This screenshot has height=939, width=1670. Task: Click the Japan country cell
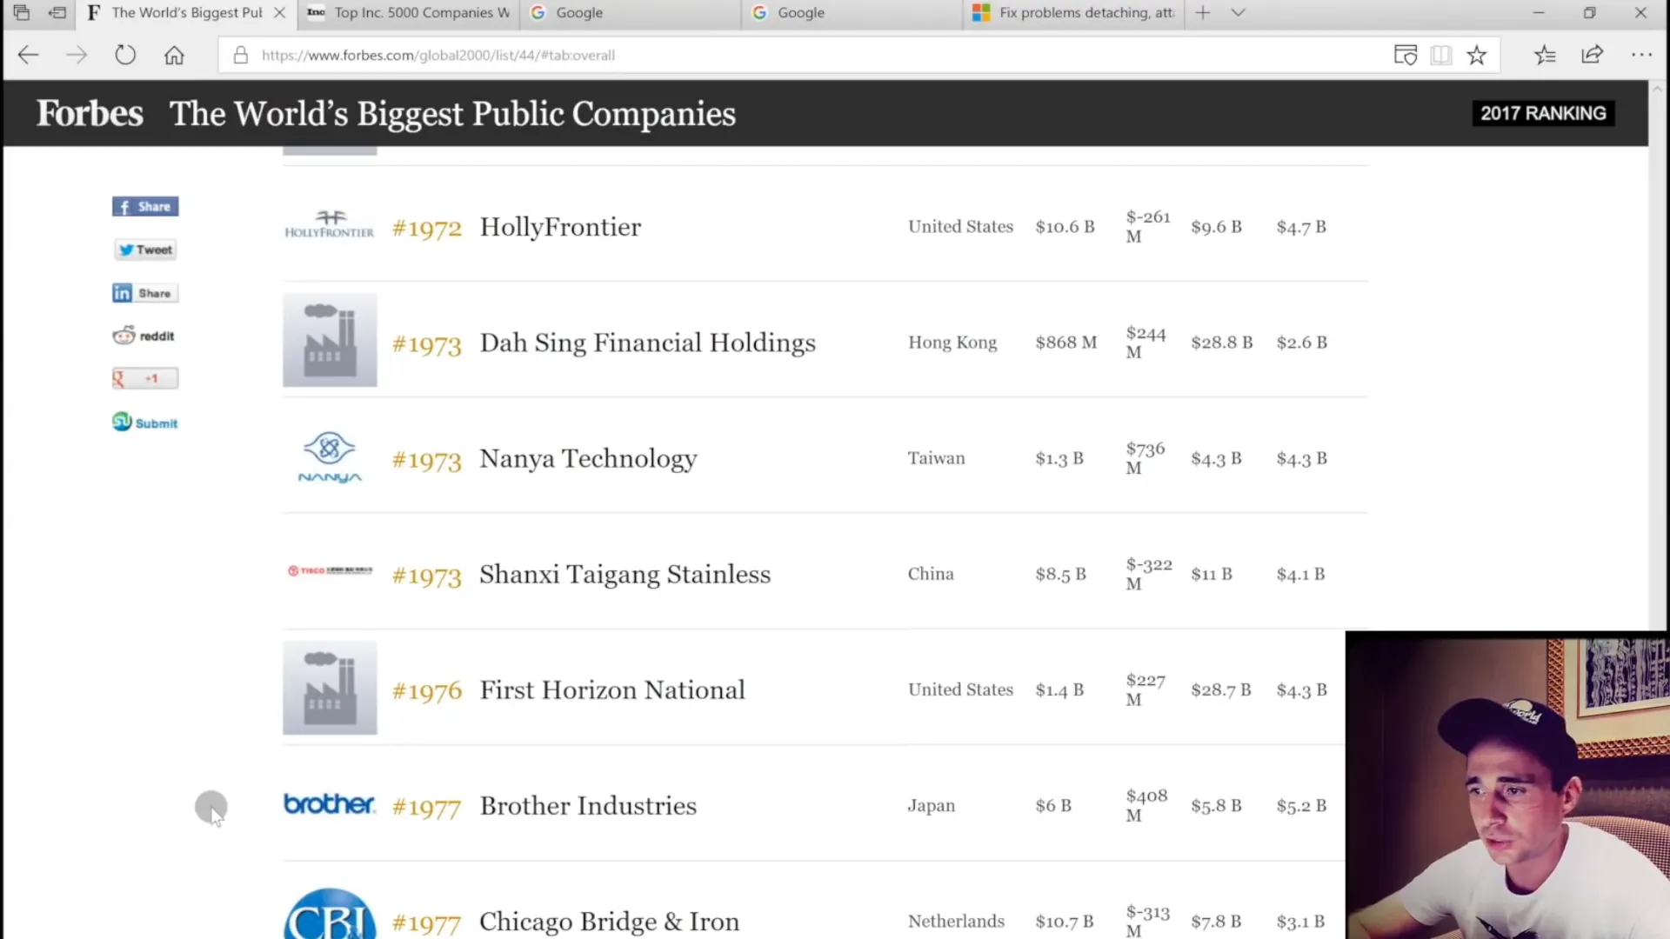[931, 806]
